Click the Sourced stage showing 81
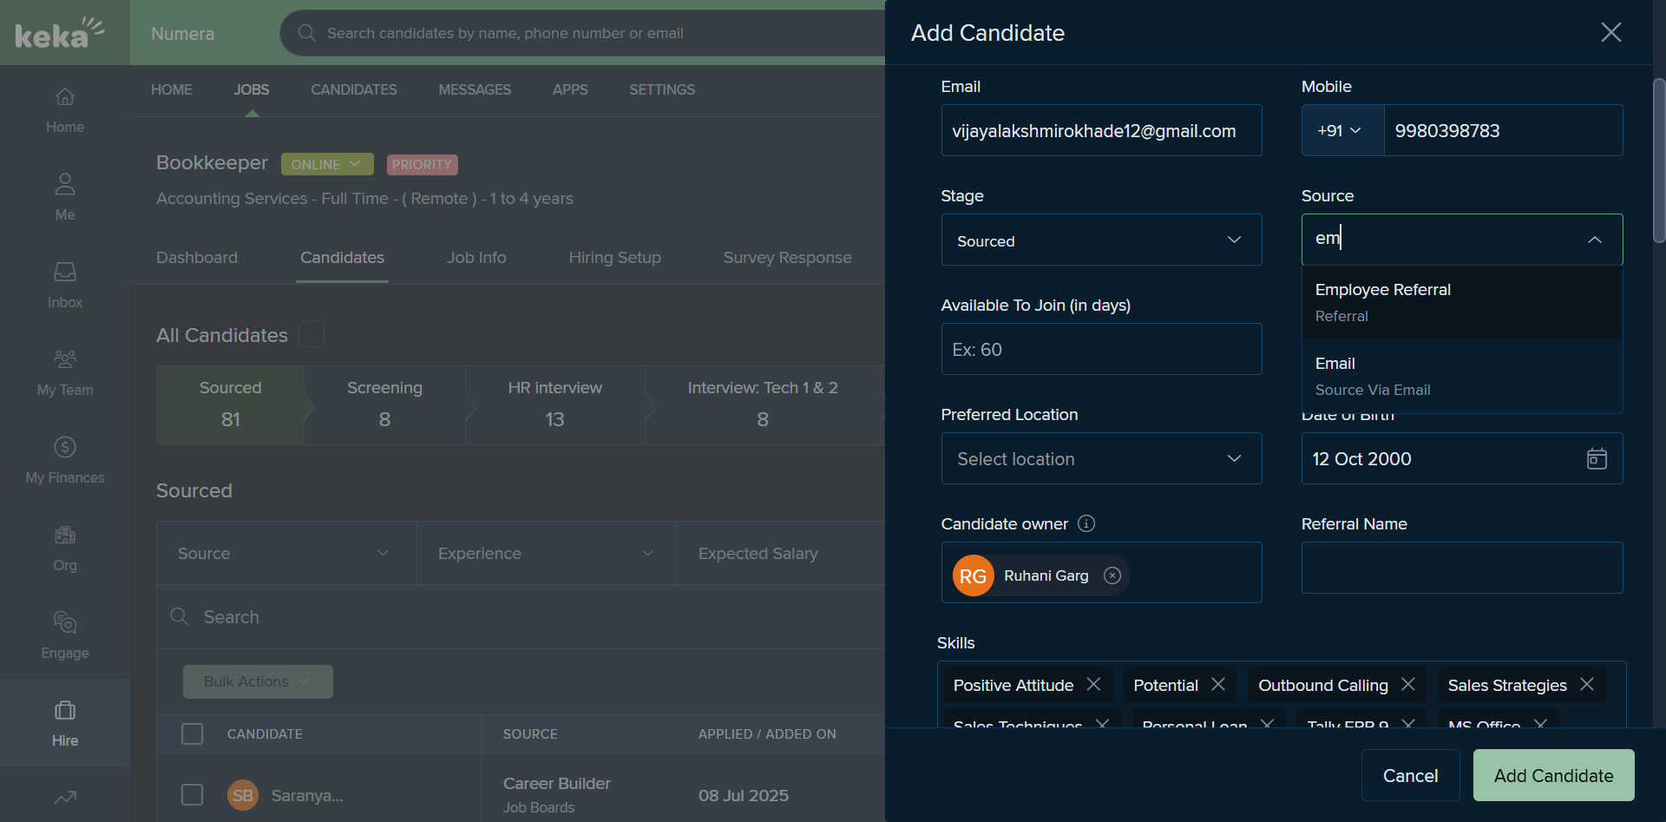The image size is (1666, 822). point(230,404)
